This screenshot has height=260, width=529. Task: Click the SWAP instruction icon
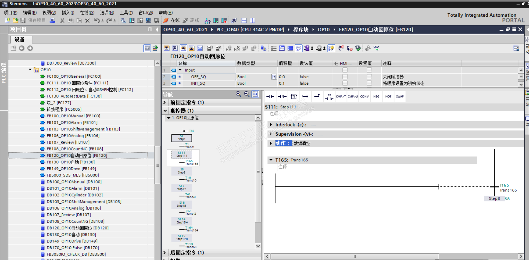400,97
